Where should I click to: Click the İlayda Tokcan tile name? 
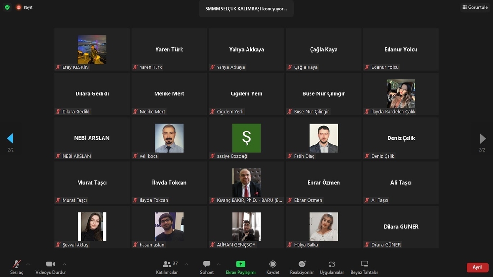(169, 183)
